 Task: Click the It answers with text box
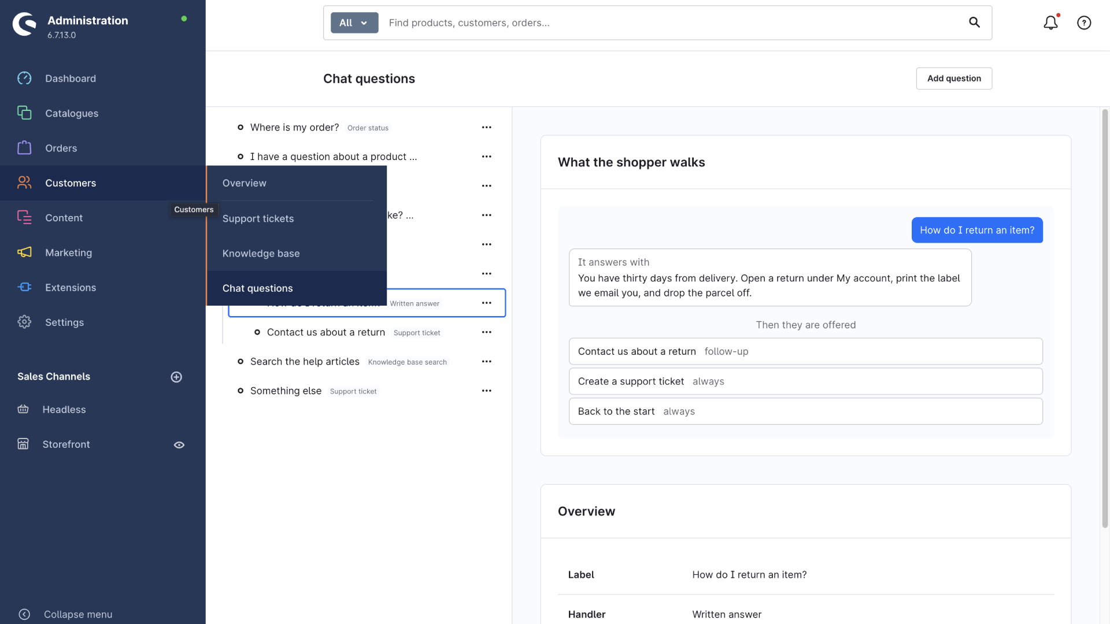click(770, 277)
